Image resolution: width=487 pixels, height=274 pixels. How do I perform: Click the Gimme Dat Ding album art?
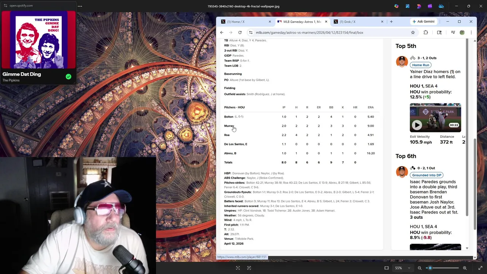click(38, 40)
